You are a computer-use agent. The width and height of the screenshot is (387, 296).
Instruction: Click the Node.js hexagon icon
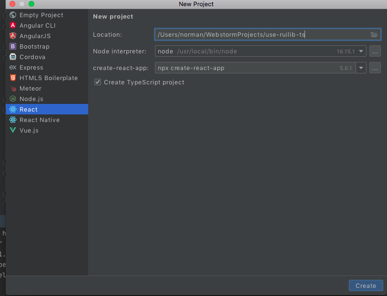12,99
